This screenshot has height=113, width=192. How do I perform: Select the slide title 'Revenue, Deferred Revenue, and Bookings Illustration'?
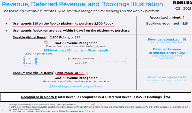(82, 4)
